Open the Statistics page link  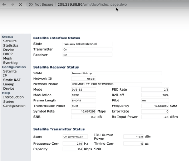pos(11,45)
